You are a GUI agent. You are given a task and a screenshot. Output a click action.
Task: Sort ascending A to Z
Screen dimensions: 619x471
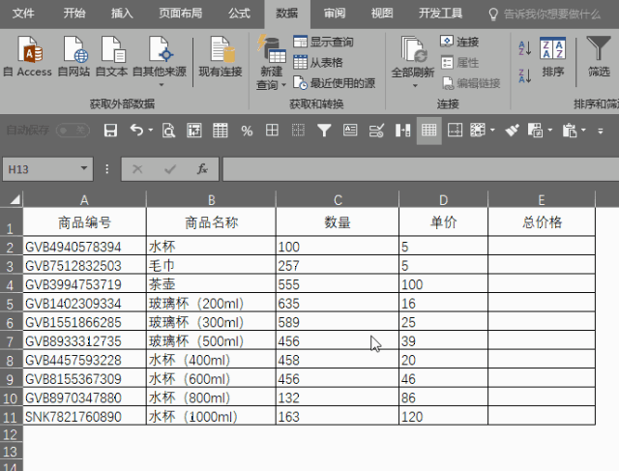524,48
